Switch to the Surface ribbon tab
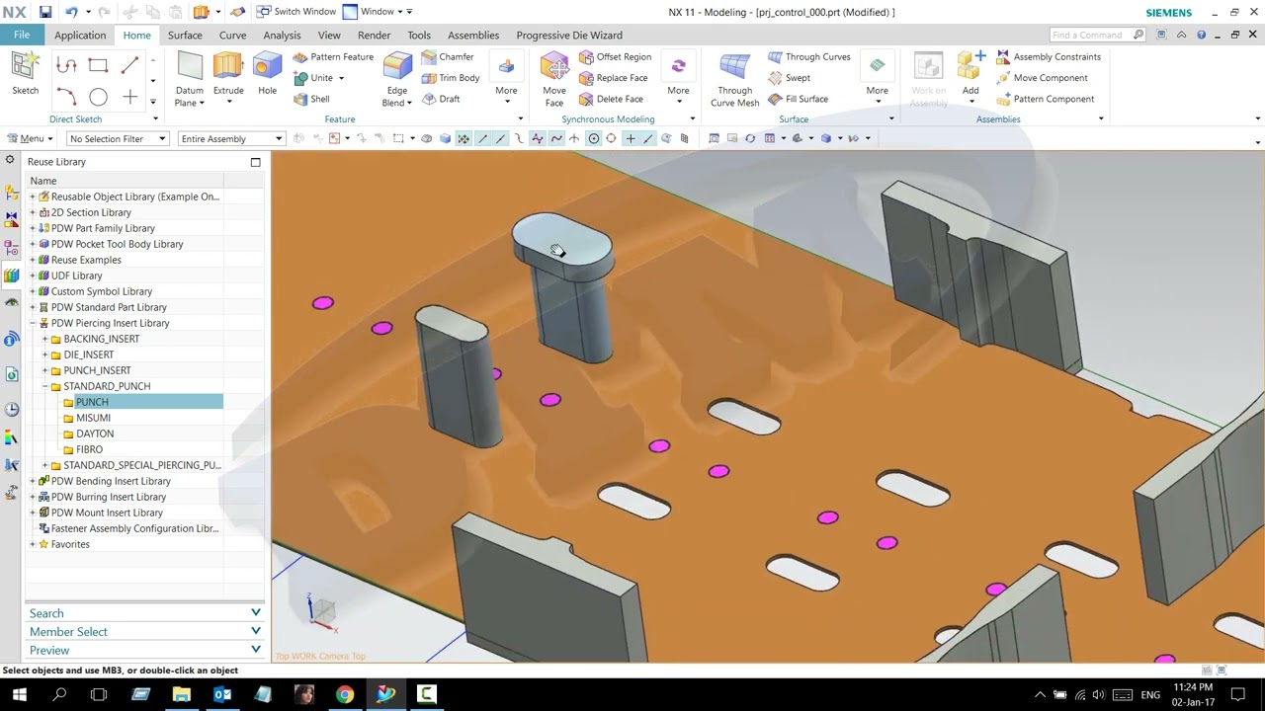This screenshot has width=1265, height=711. coord(185,36)
